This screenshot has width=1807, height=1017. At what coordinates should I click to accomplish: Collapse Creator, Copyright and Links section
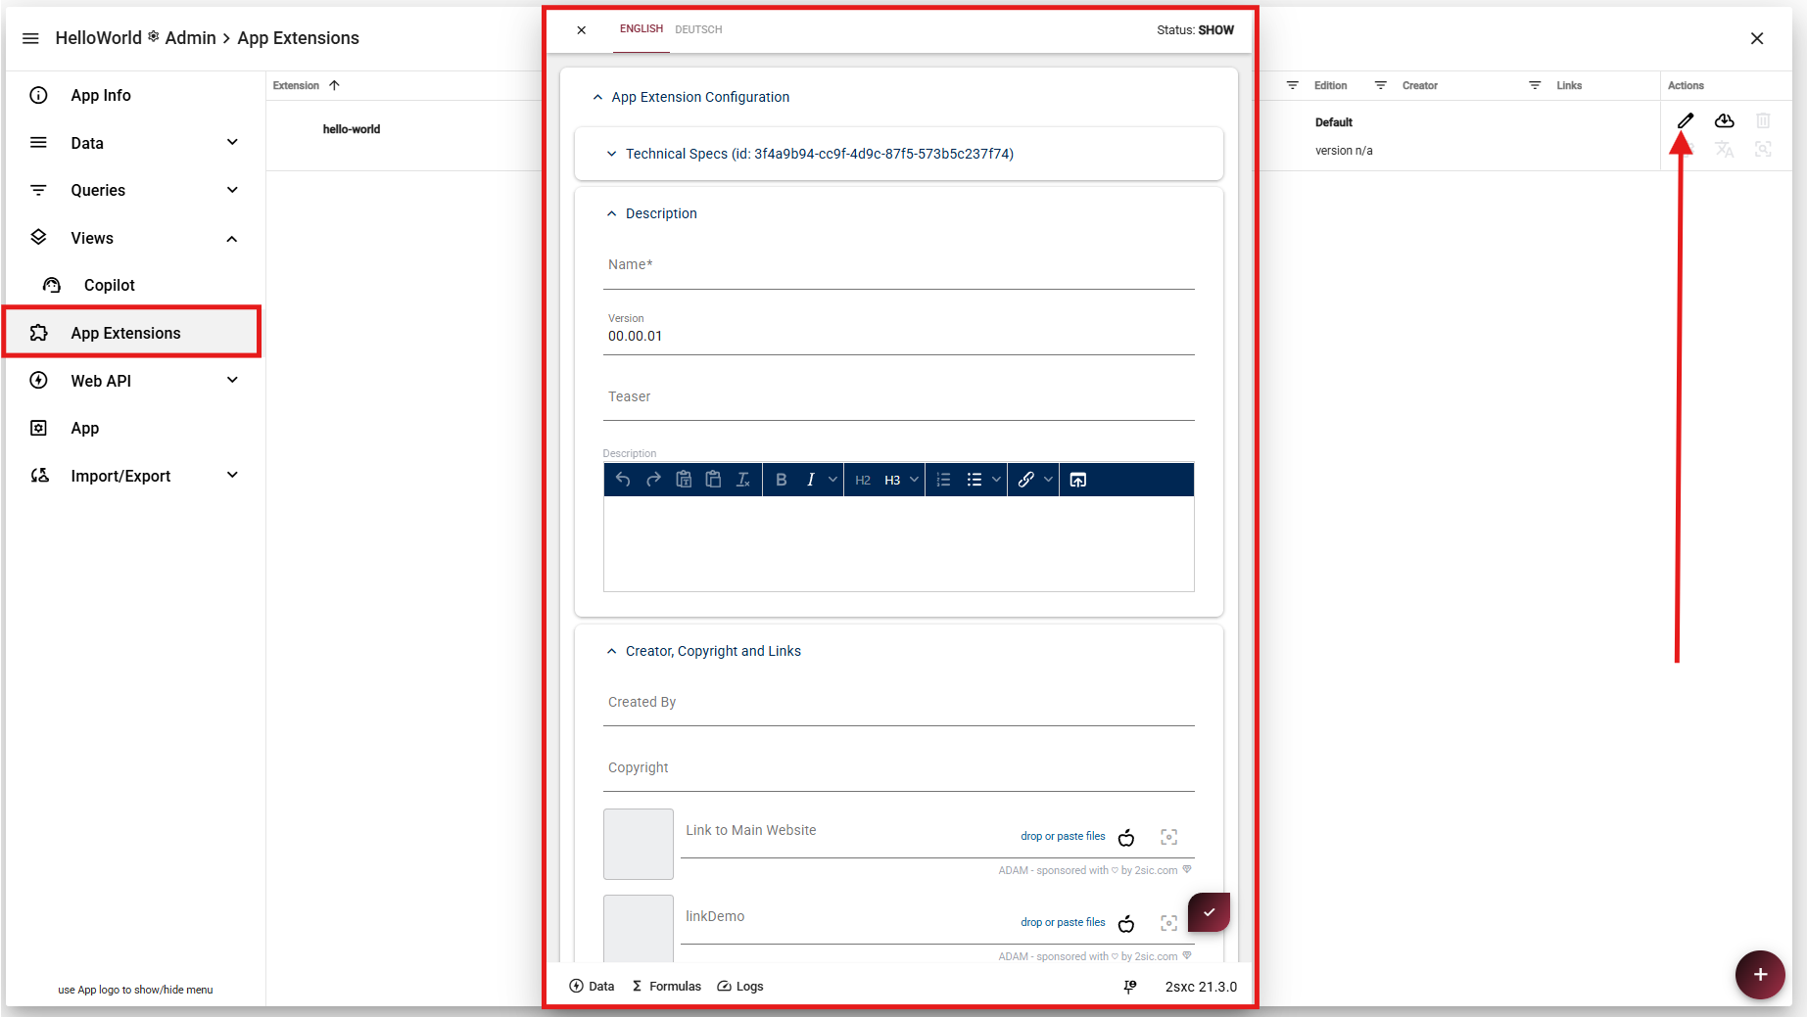click(x=612, y=651)
